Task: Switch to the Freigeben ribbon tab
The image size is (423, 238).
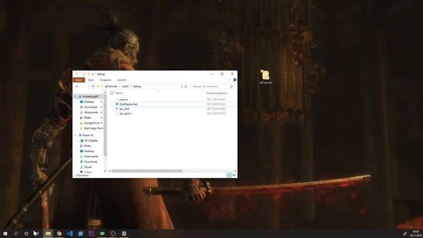Action: coord(105,80)
